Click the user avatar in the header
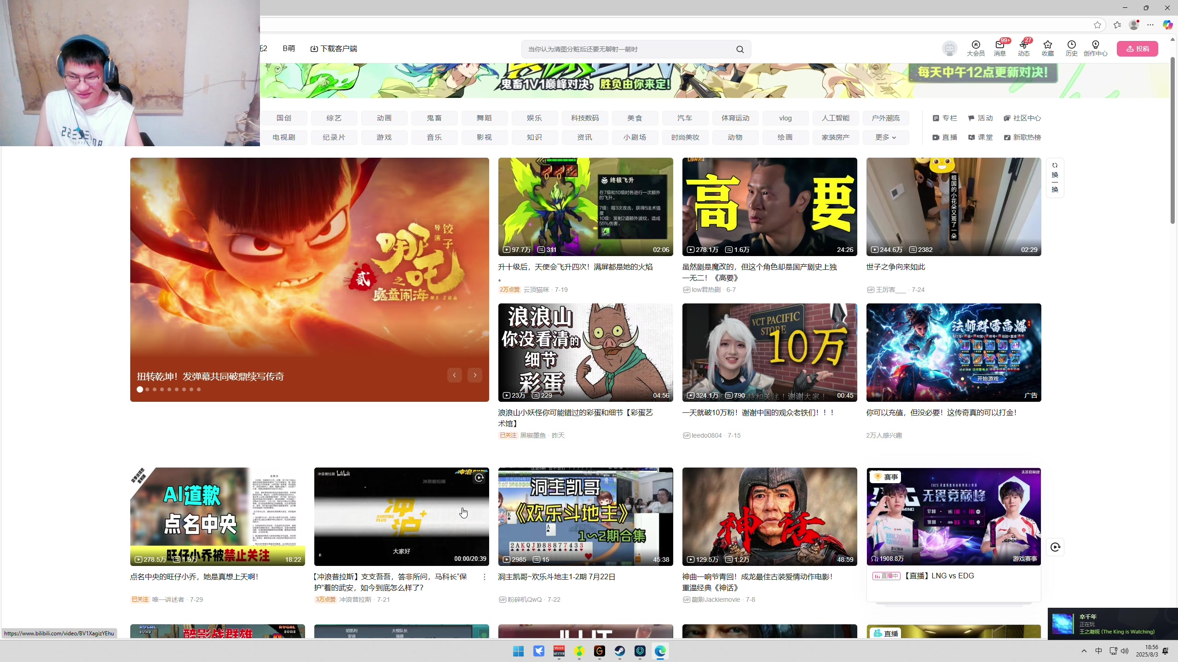The height and width of the screenshot is (662, 1178). point(949,48)
